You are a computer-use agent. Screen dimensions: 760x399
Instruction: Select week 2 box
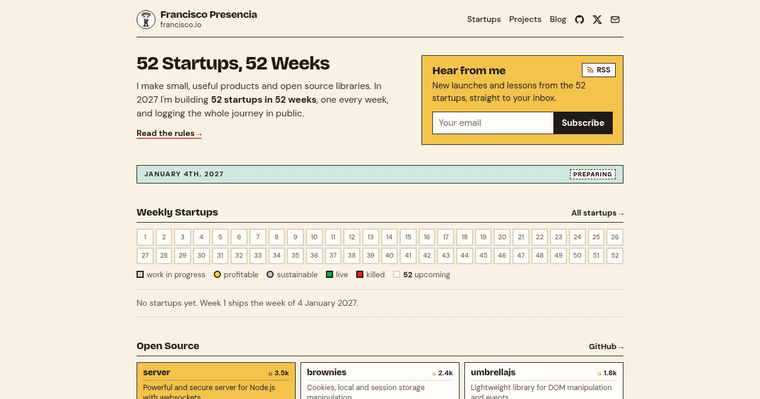[164, 237]
